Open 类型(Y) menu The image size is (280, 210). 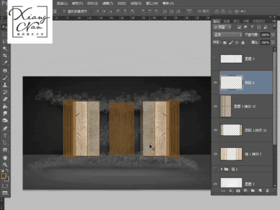pyautogui.click(x=77, y=3)
